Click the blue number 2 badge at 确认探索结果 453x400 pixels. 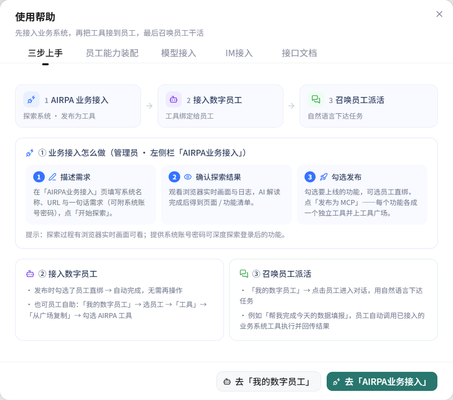(x=174, y=177)
